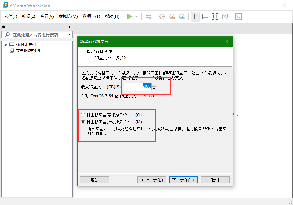Viewport: 293px width, 205px height.
Task: Click the CentOS 7 64 位 recommended size text
Action: coord(117,96)
